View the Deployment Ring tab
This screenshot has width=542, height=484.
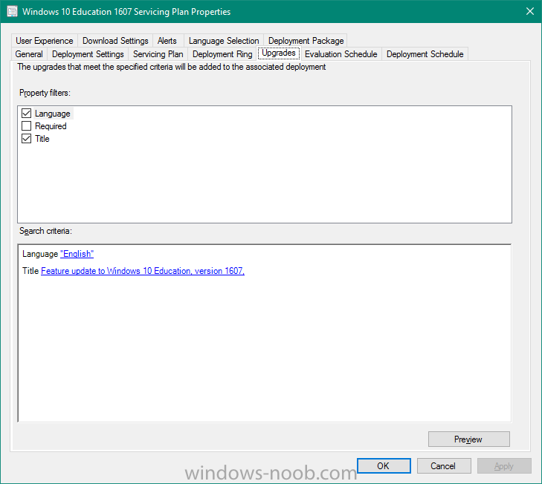click(x=222, y=54)
